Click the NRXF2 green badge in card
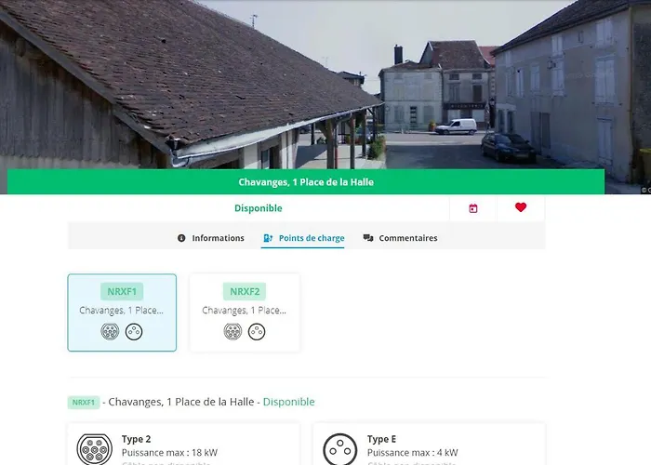 point(245,291)
